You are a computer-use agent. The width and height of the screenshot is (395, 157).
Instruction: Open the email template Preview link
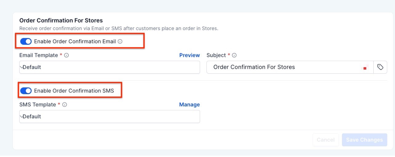(190, 55)
